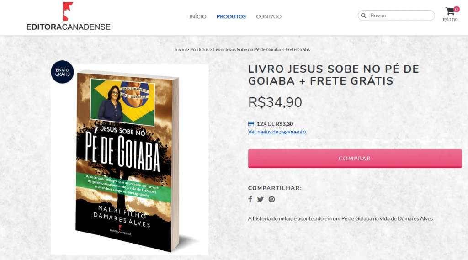Go to Produtos in breadcrumb

pos(199,49)
